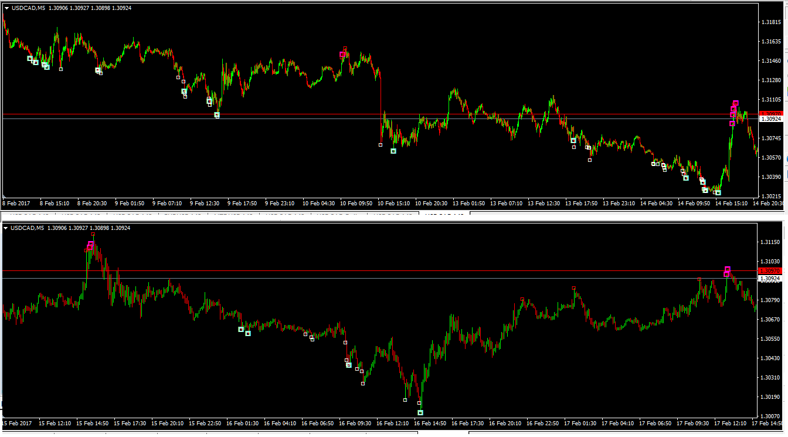Click the 15 Feb 14:50 time label

(x=93, y=424)
